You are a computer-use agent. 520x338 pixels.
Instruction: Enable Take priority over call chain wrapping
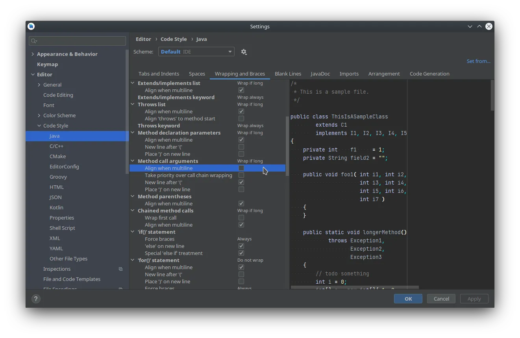point(241,175)
